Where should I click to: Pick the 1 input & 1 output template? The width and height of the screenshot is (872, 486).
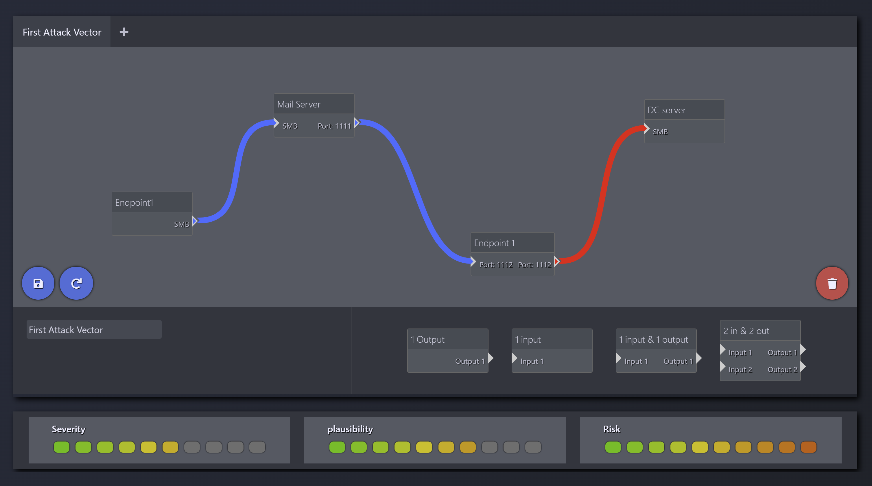pyautogui.click(x=656, y=339)
